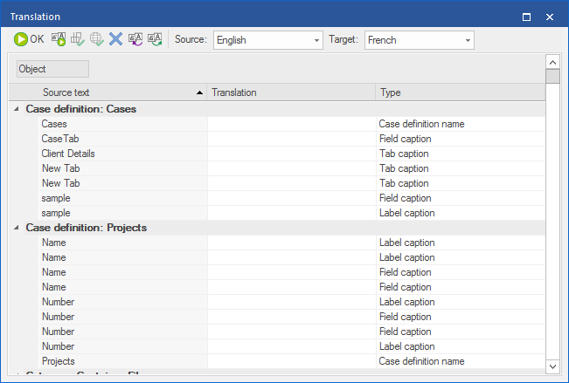
Task: Click the translation icon with green arrow
Action: [155, 39]
